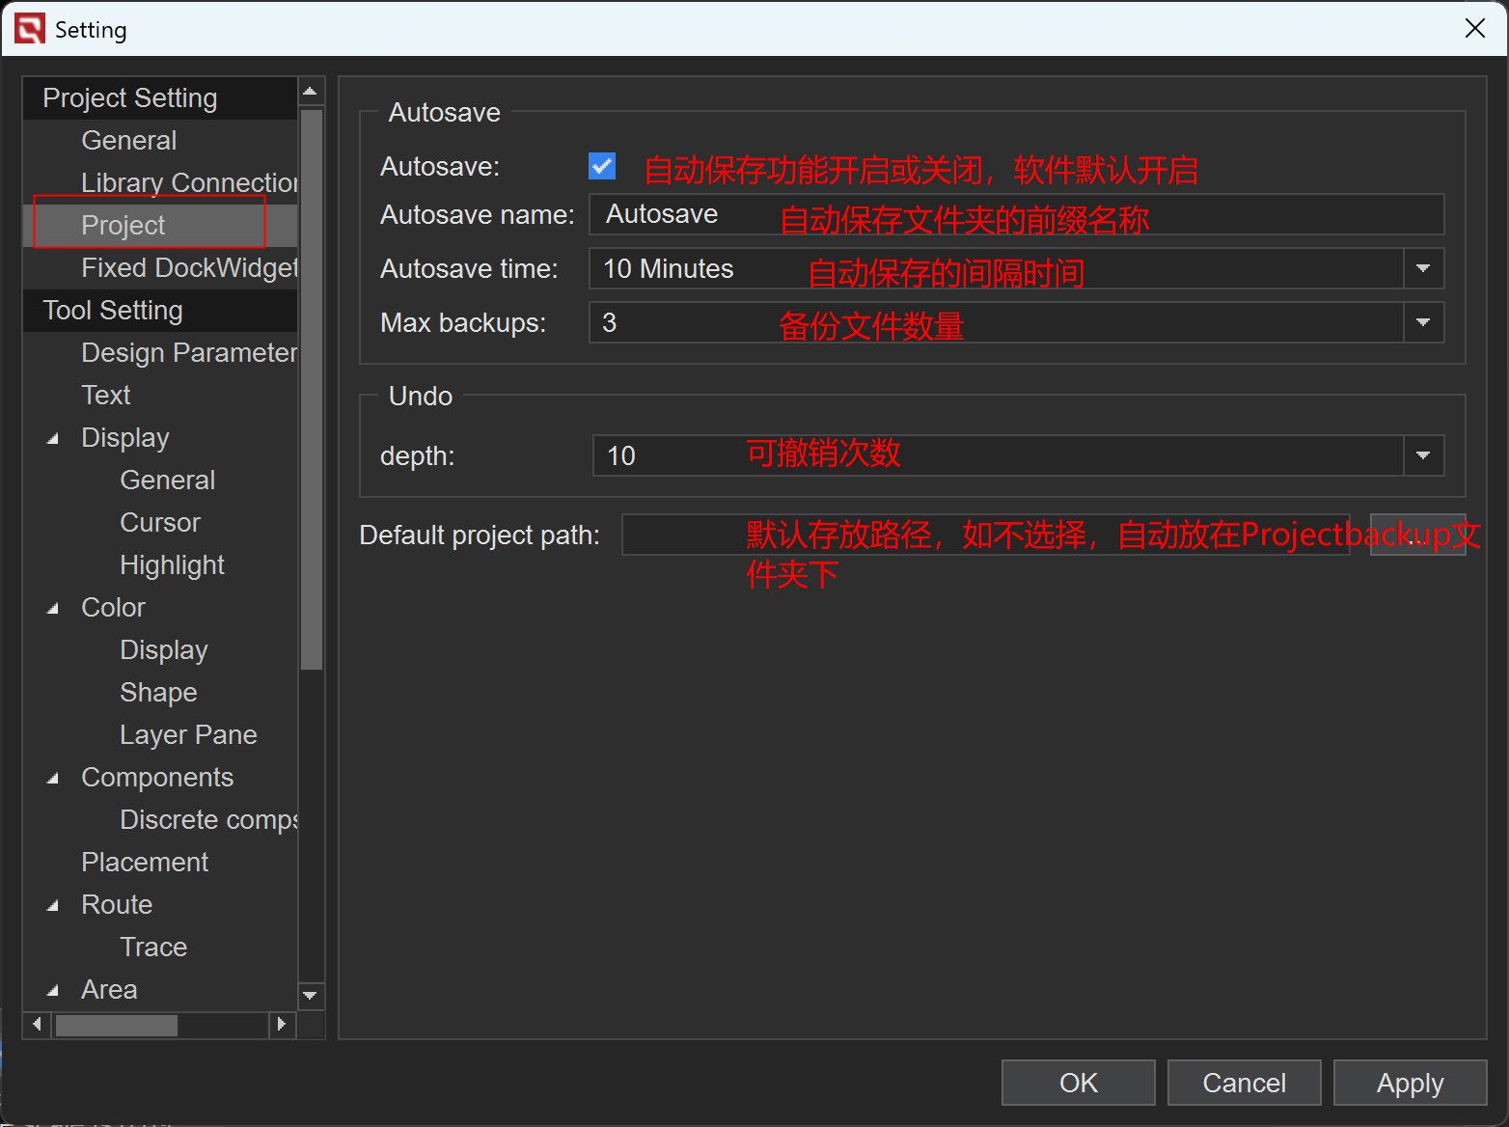Click the browse button for project path
The image size is (1509, 1127).
pyautogui.click(x=1416, y=535)
